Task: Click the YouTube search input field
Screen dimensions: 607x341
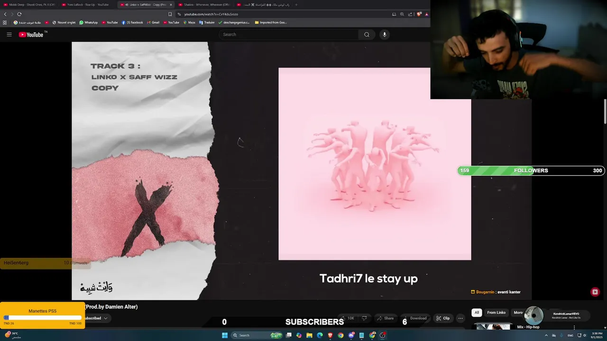Action: [289, 35]
